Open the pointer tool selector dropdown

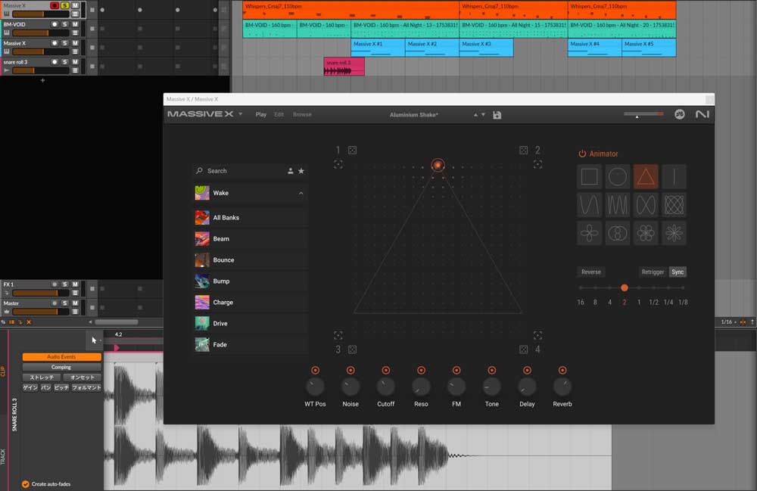[x=100, y=340]
